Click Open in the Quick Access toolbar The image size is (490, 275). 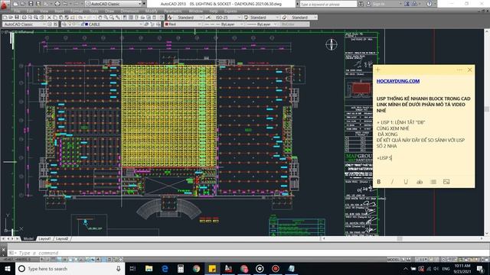[23, 4]
